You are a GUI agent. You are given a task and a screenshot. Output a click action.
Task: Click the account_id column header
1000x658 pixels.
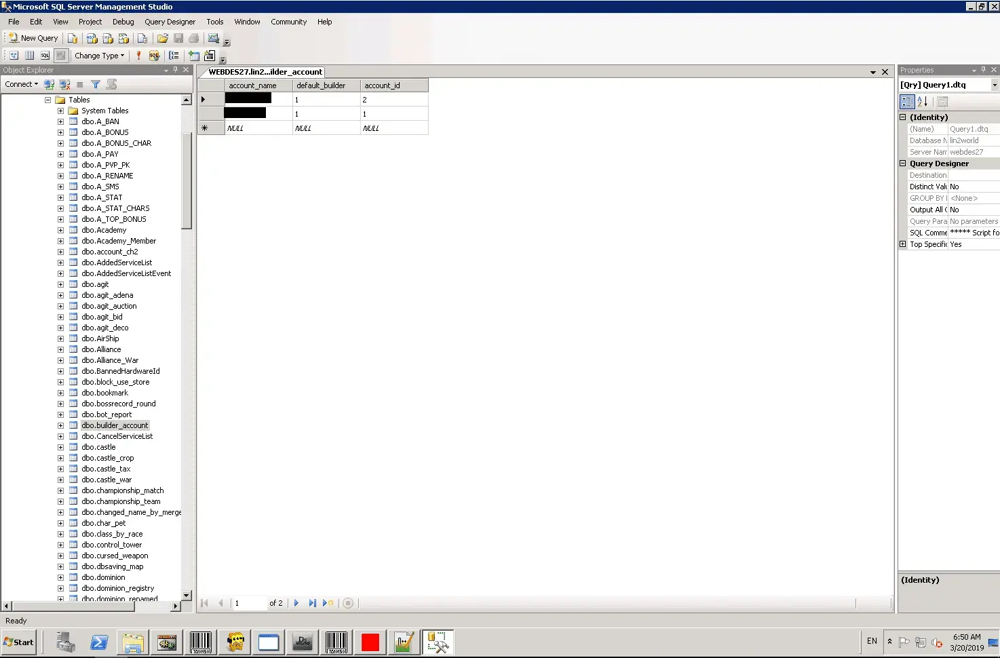(x=394, y=85)
